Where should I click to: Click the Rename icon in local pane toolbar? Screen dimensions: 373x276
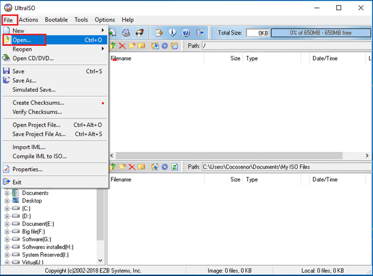click(x=141, y=167)
